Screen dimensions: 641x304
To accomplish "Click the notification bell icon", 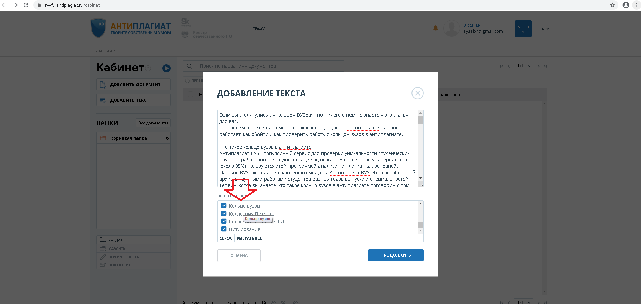I will [x=435, y=28].
